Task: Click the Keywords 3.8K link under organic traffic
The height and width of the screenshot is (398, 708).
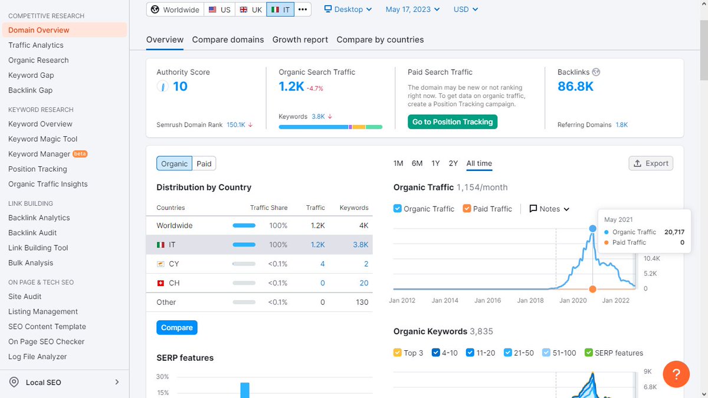Action: click(318, 117)
